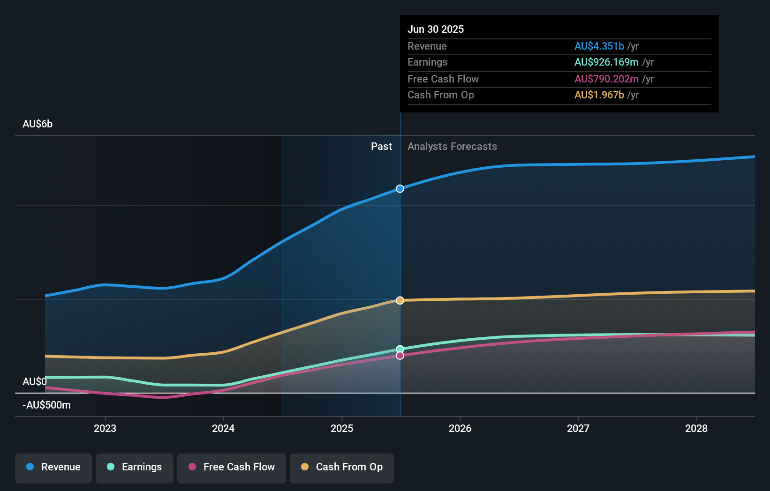Switch to the Past section of the chart
Screen dimensions: 770x491
pyautogui.click(x=381, y=146)
